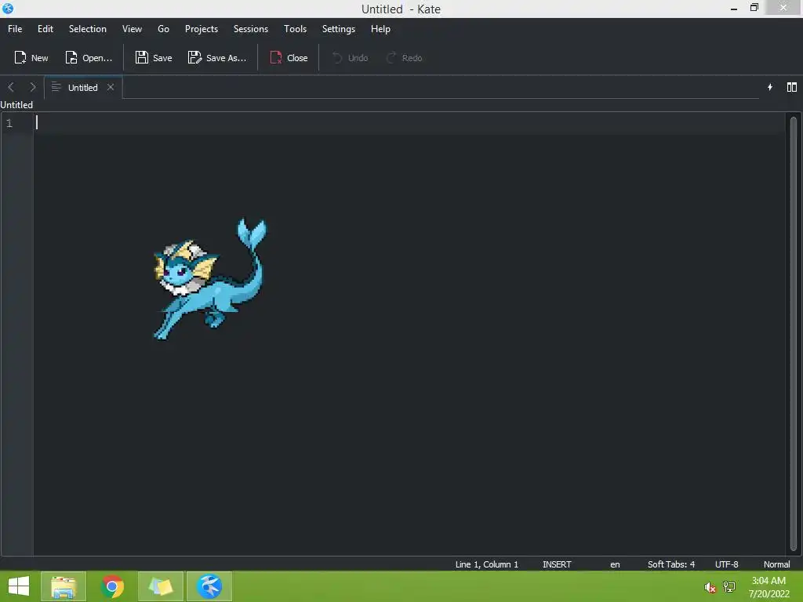The width and height of the screenshot is (803, 602).
Task: Choose Save As... in toolbar
Action: click(217, 58)
